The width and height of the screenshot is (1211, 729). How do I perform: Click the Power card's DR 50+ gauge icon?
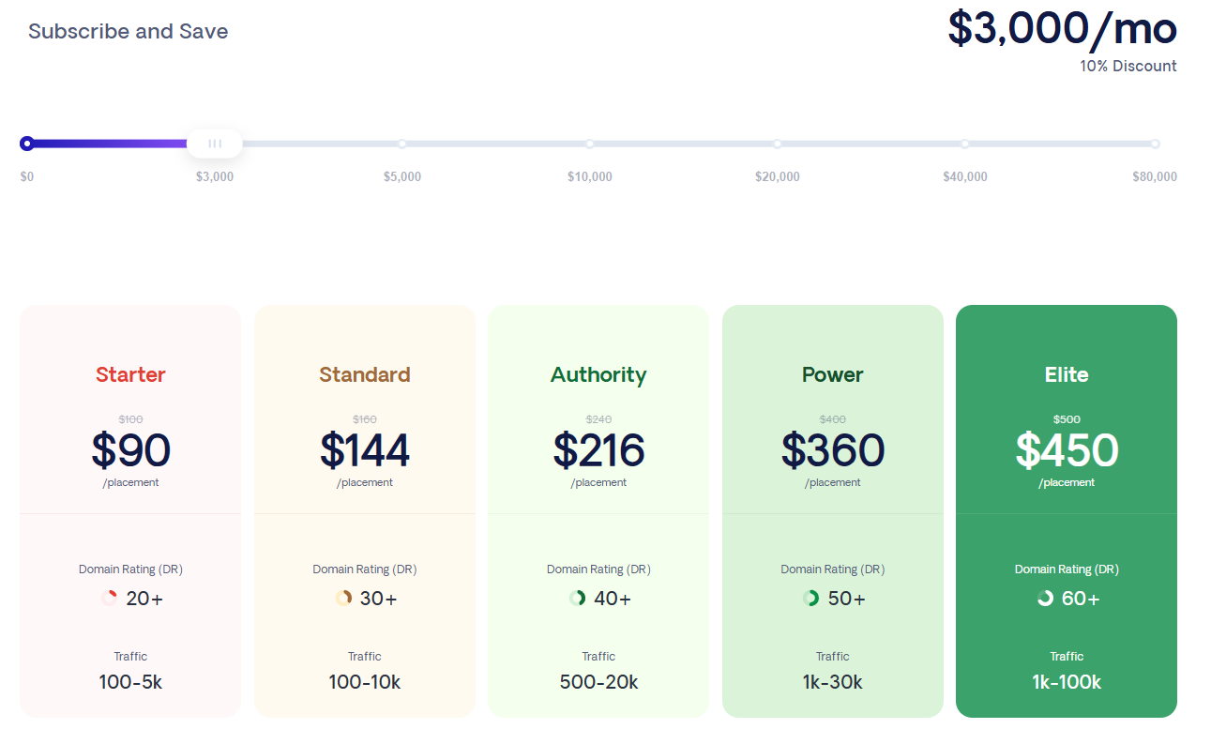click(812, 597)
